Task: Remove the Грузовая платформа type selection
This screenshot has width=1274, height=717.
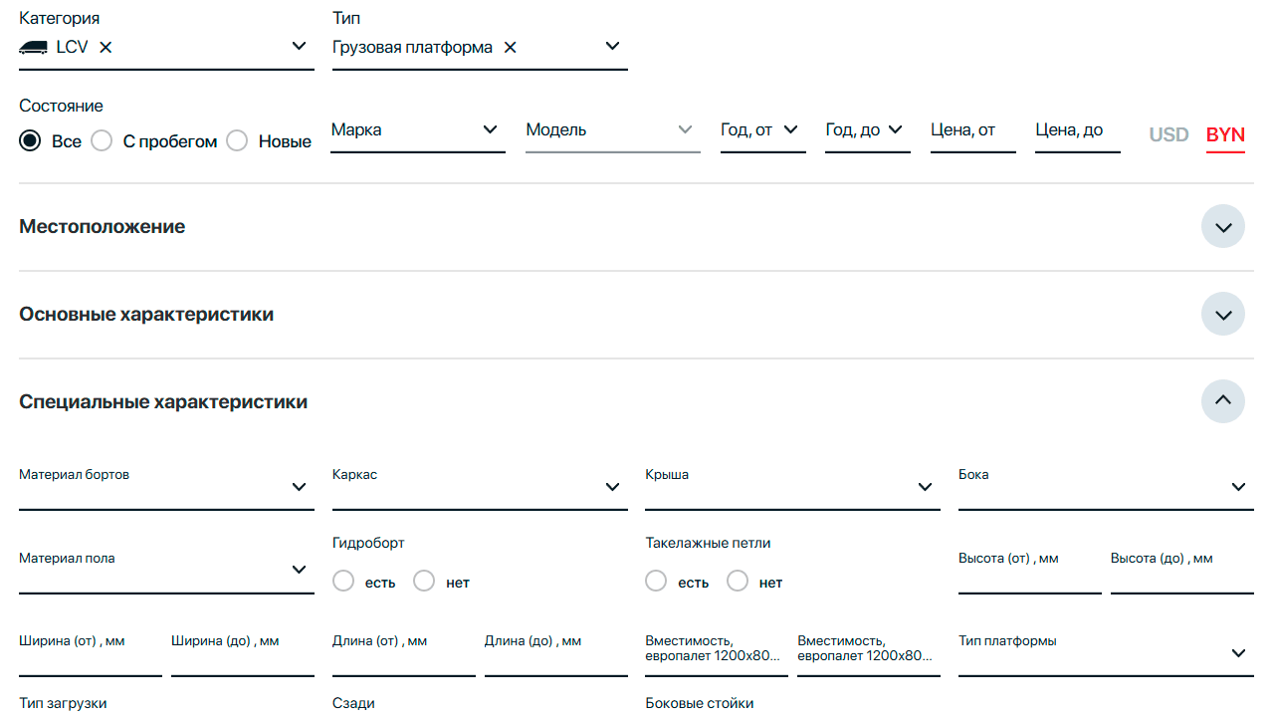Action: (510, 47)
